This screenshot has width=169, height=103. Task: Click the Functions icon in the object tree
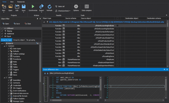coord(11,56)
